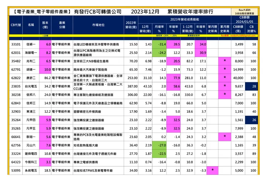
Task: Click CB code 62843
Action: click(x=16, y=103)
